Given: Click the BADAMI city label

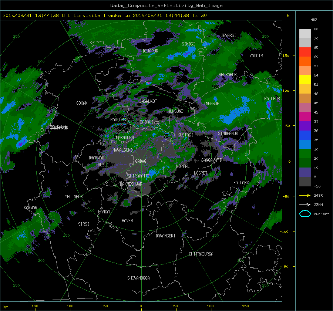Looking at the screenshot, I should 147,122.
